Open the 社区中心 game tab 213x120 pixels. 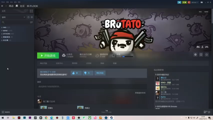click(x=59, y=63)
